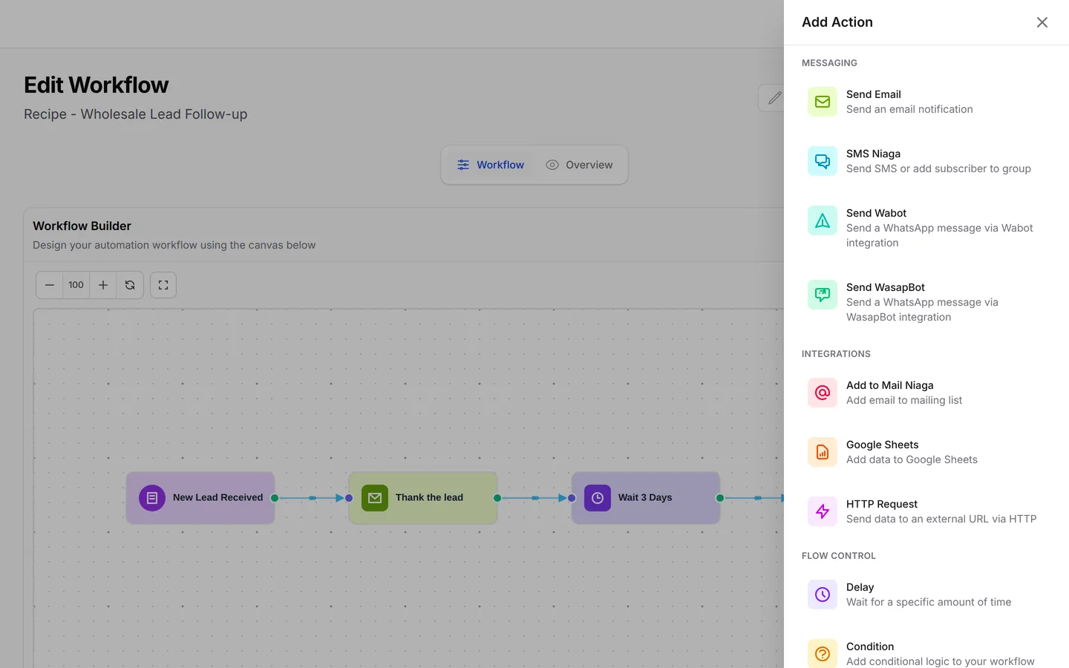
Task: Add the Send Wabot action
Action: tap(926, 228)
